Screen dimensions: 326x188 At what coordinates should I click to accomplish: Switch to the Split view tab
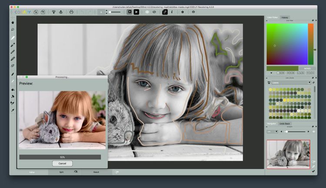tap(61, 172)
